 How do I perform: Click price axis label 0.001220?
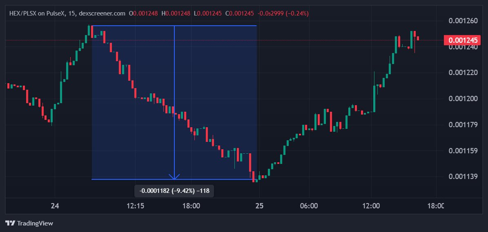(x=463, y=73)
